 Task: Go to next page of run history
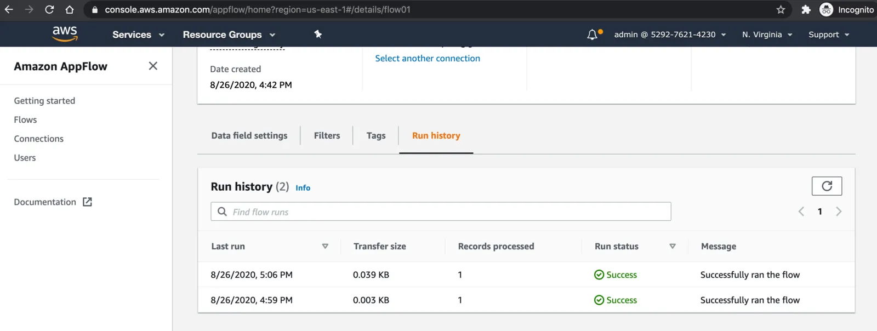click(x=839, y=212)
